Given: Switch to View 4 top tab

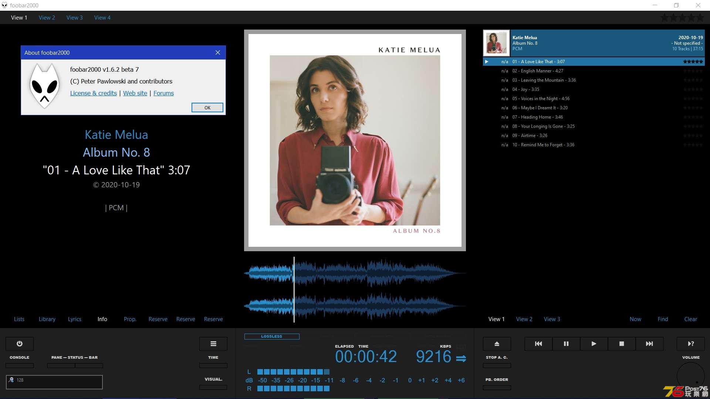Looking at the screenshot, I should (x=102, y=17).
